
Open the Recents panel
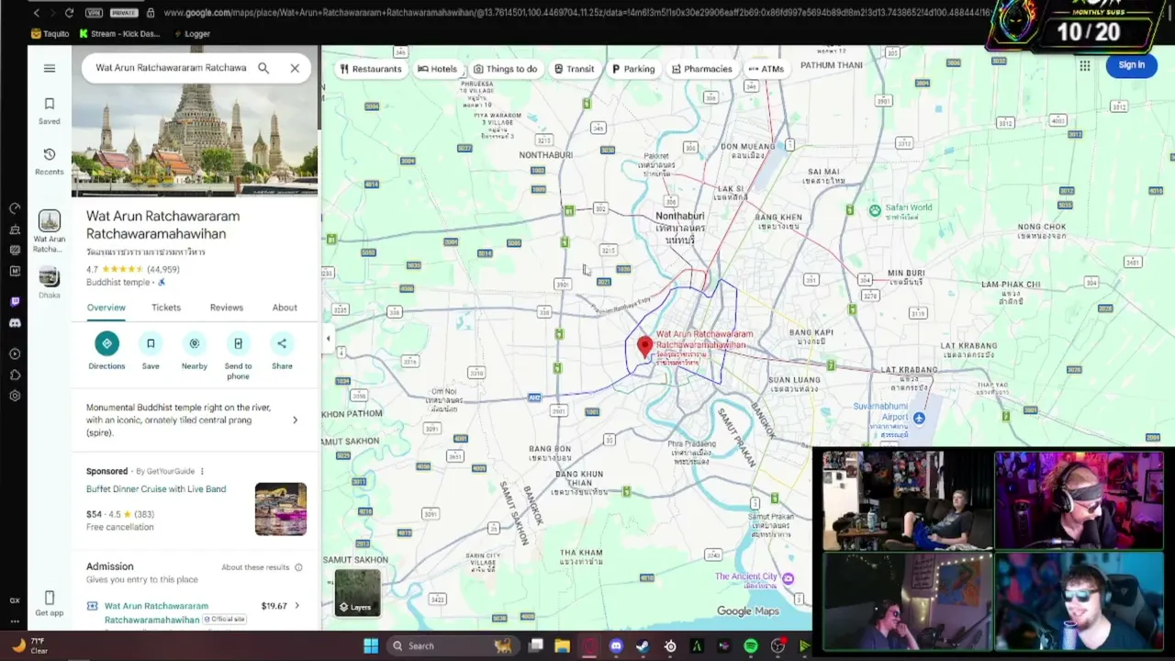[x=50, y=161]
